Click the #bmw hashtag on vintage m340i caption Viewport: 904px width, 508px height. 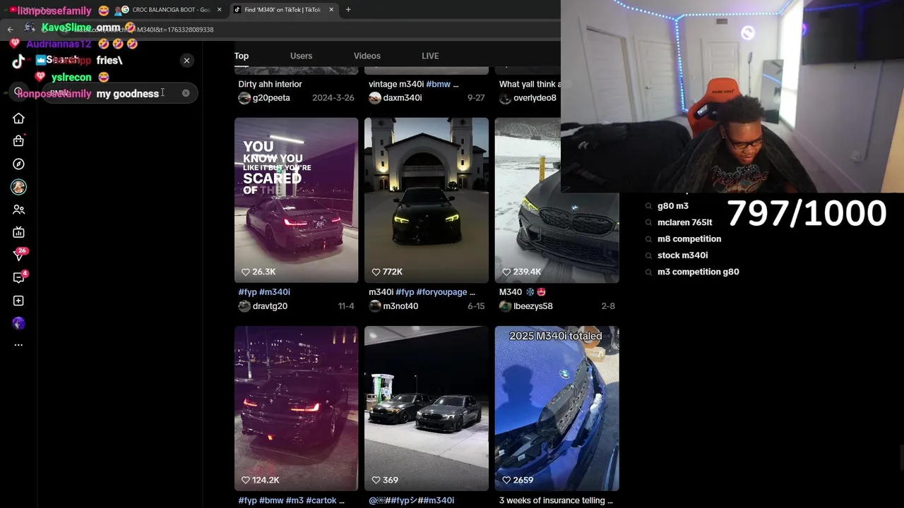pos(438,84)
